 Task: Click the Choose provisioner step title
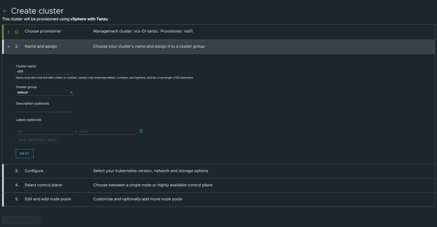coord(43,31)
